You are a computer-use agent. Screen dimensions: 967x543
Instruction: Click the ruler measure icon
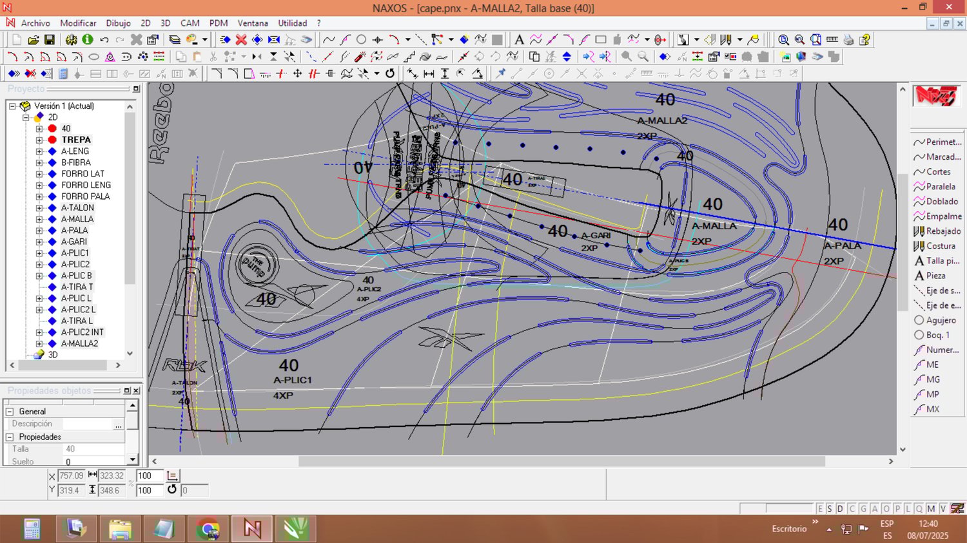832,40
